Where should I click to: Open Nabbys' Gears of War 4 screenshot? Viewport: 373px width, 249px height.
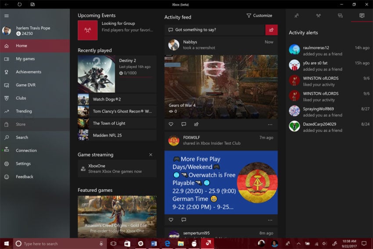pyautogui.click(x=221, y=87)
